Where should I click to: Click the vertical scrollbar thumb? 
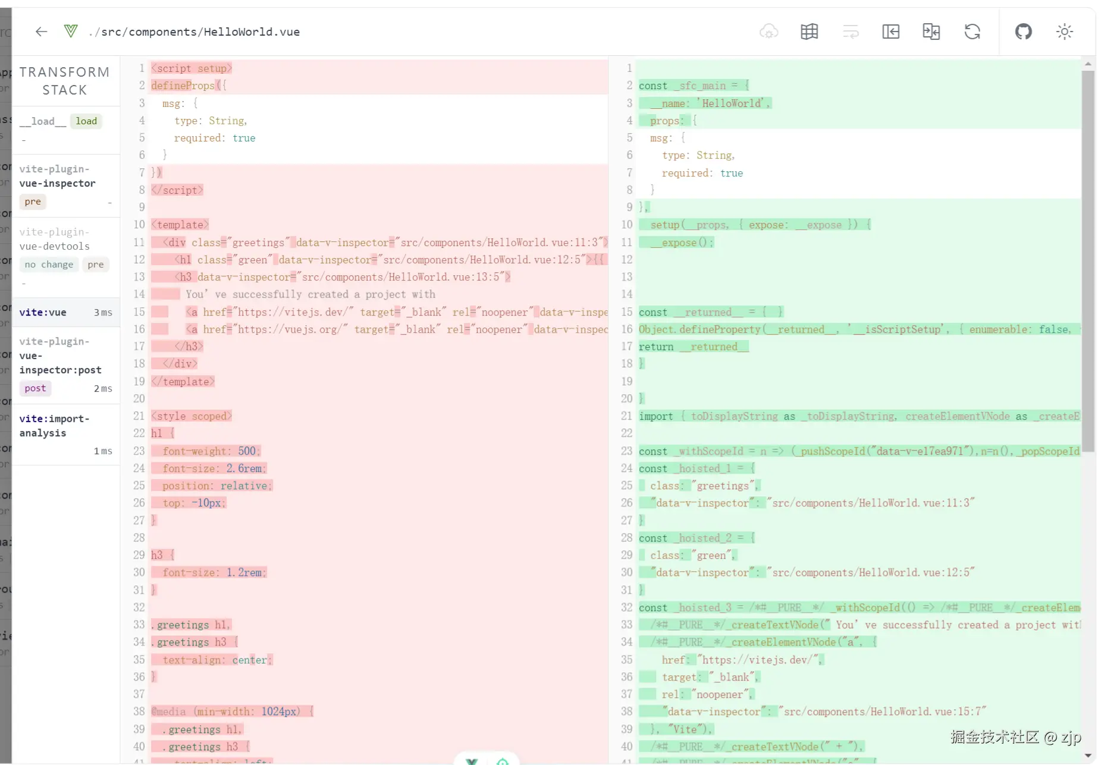point(1088,262)
